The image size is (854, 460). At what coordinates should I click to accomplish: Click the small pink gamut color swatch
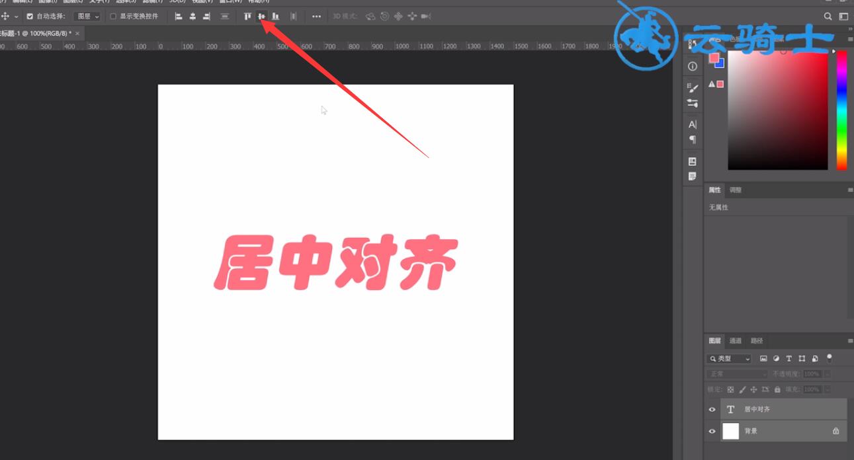point(720,84)
